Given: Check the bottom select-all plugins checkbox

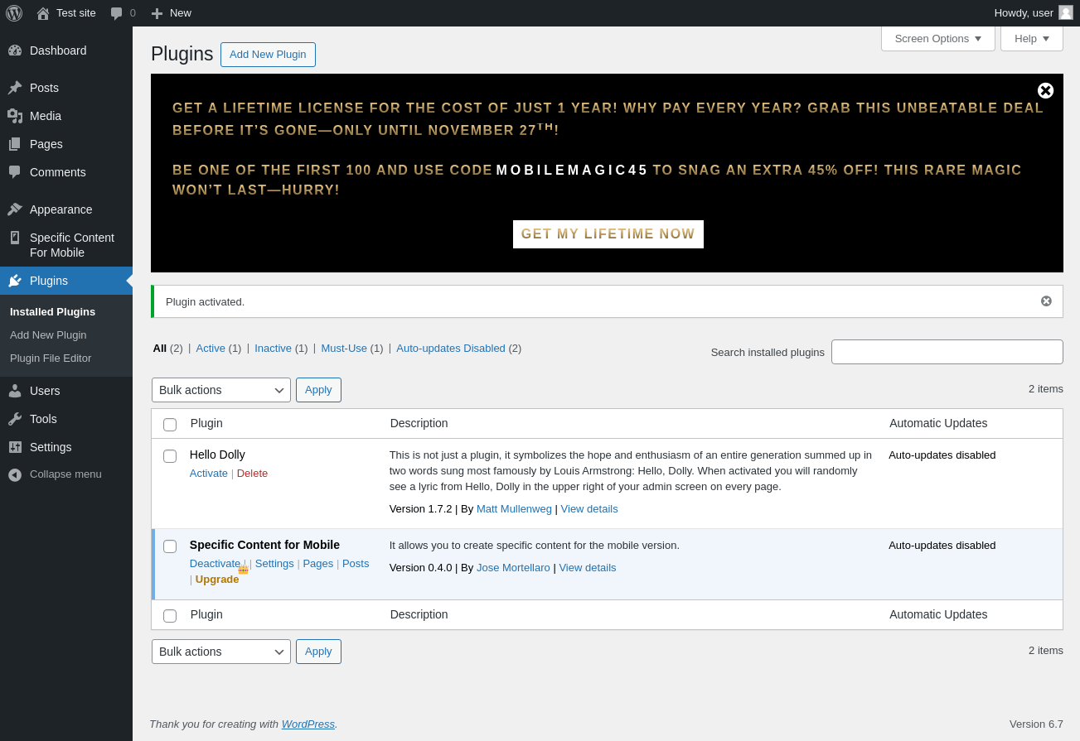Looking at the screenshot, I should click(x=170, y=616).
